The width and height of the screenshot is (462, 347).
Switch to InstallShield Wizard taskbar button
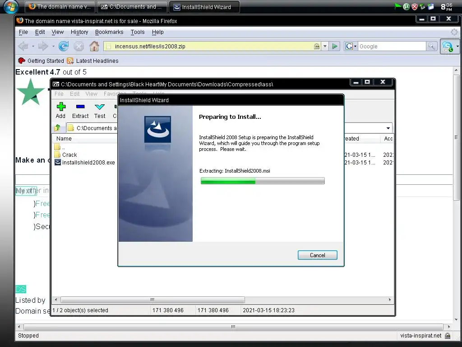tap(204, 7)
